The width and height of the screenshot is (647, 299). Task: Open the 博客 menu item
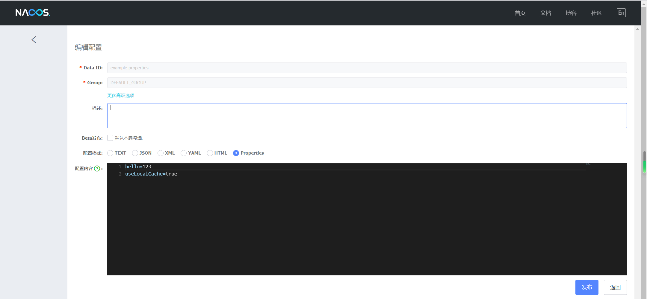point(571,13)
